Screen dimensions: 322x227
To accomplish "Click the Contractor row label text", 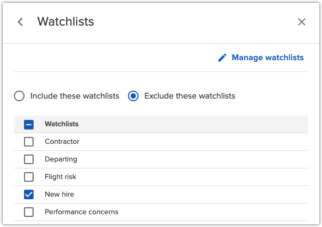I will tap(62, 142).
